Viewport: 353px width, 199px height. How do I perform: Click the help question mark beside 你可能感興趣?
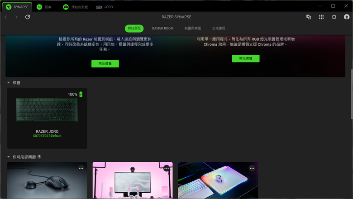pos(39,157)
